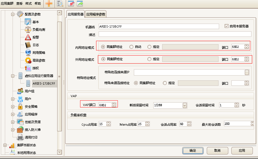Open the 基本 settings icon
This screenshot has height=159, width=258.
point(28,22)
